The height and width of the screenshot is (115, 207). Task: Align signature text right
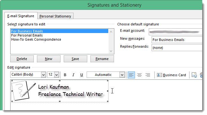click(148, 75)
